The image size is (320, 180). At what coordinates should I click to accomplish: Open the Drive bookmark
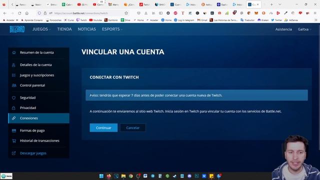[125, 20]
